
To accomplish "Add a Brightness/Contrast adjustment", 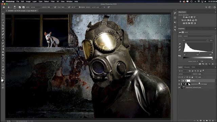I will point(184,17).
